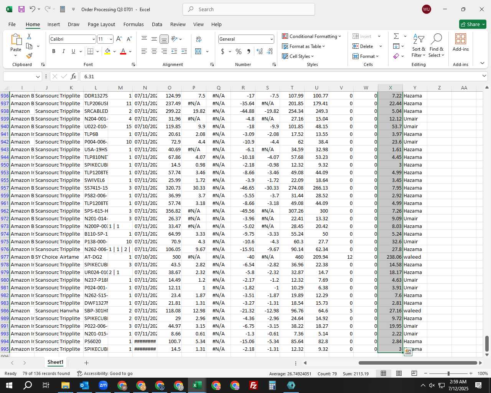Align text to cell bottom
Screen dimensions: 491x393
[164, 39]
